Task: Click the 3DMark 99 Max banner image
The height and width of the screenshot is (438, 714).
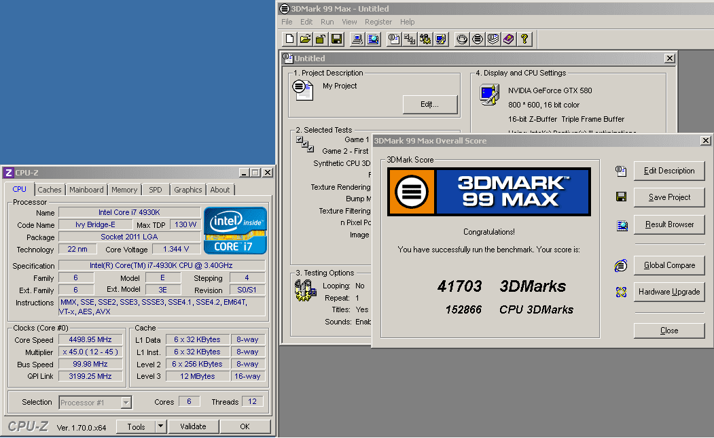Action: pos(489,192)
